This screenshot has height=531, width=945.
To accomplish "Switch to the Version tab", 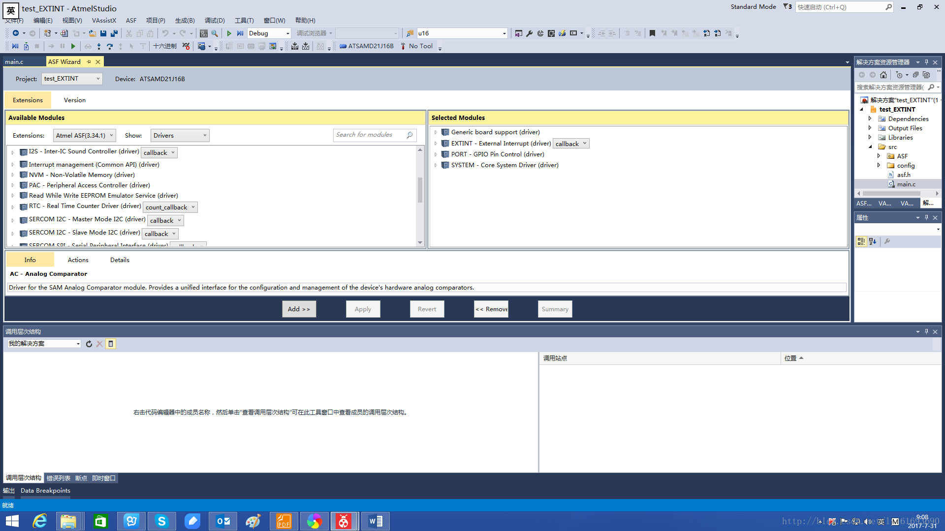I will point(74,100).
